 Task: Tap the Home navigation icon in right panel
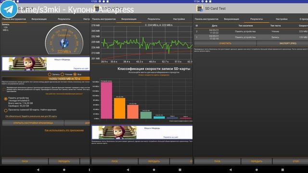click(x=257, y=170)
